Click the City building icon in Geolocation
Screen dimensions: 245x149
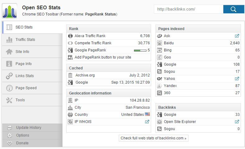pos(70,107)
